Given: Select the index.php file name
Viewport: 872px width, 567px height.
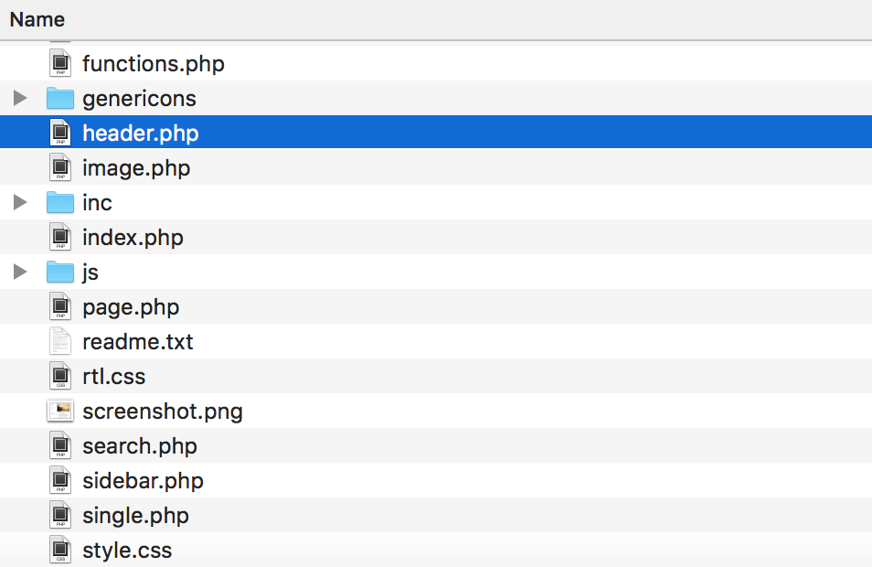Looking at the screenshot, I should pyautogui.click(x=133, y=238).
